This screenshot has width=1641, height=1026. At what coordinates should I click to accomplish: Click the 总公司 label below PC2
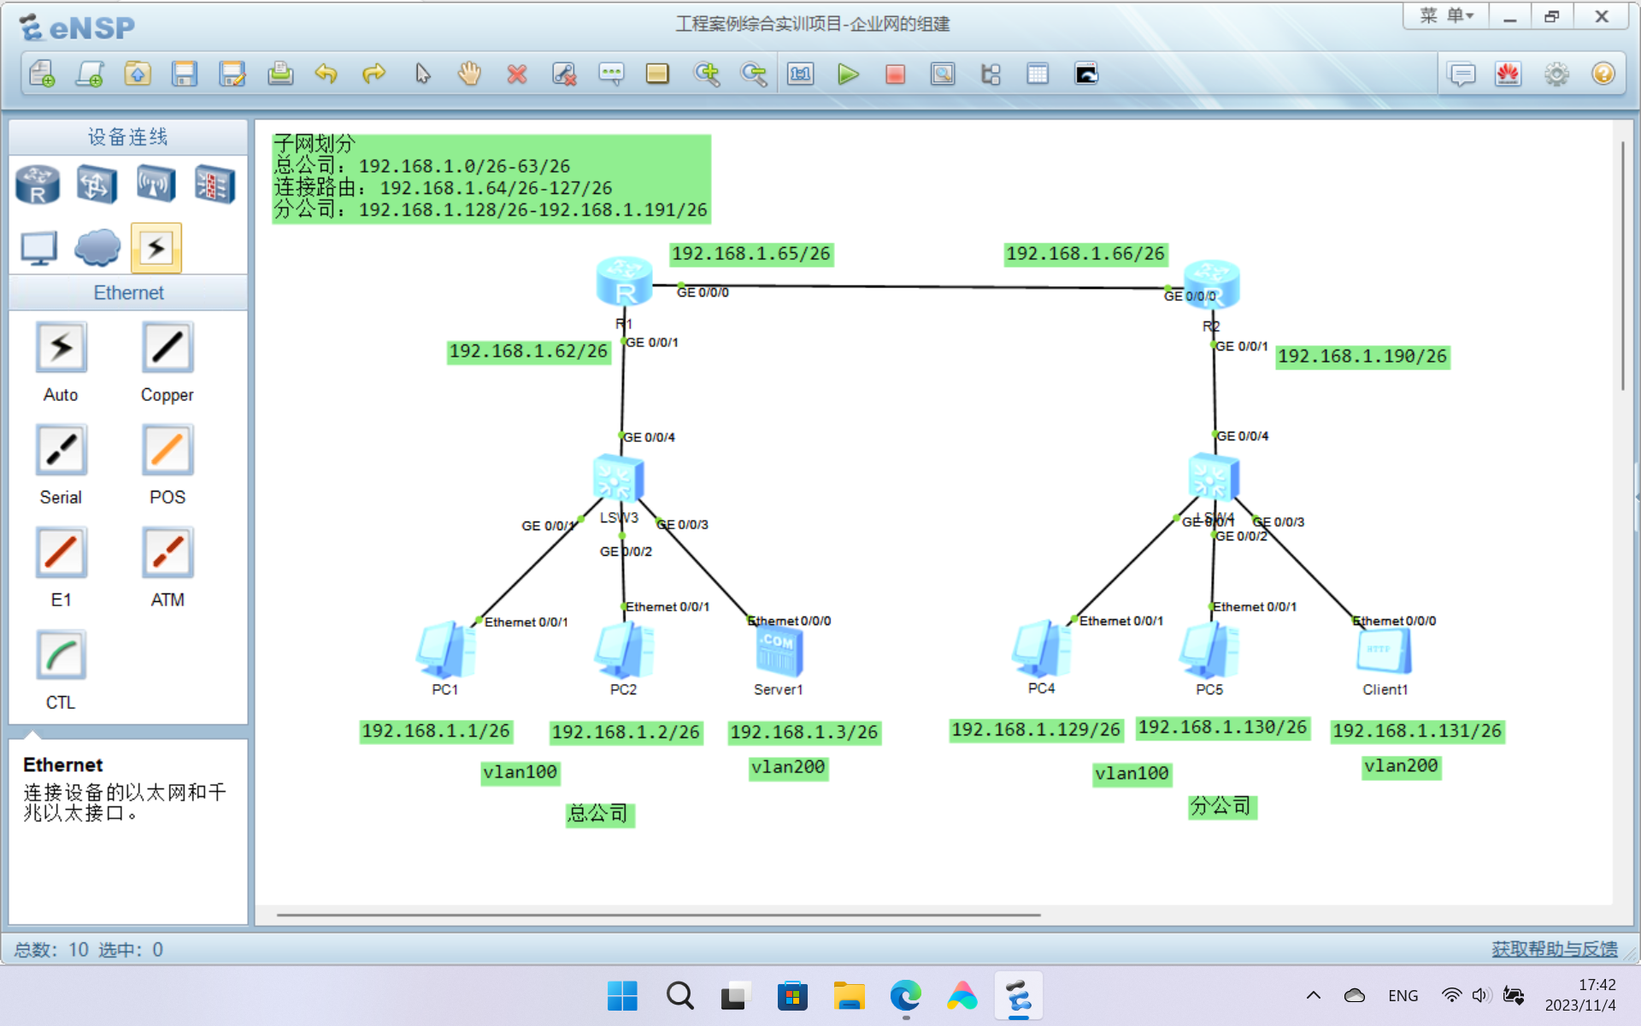click(599, 813)
